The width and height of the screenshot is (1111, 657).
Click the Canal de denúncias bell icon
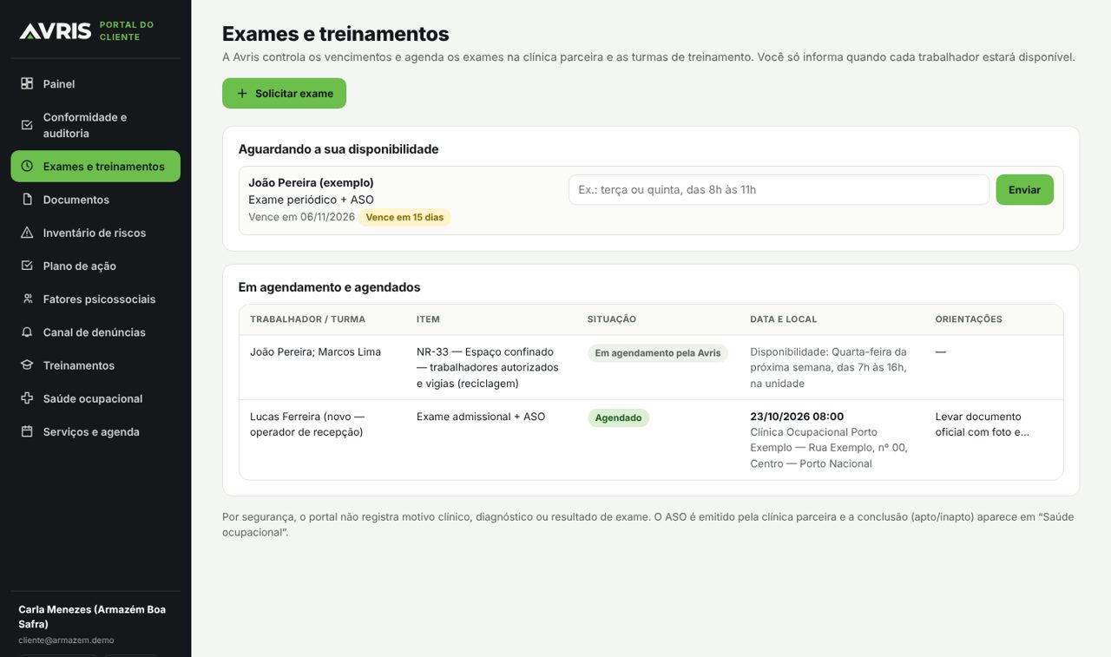pos(27,332)
